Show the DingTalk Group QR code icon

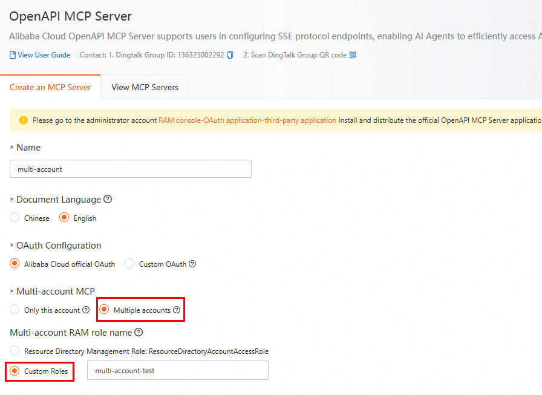[x=353, y=55]
